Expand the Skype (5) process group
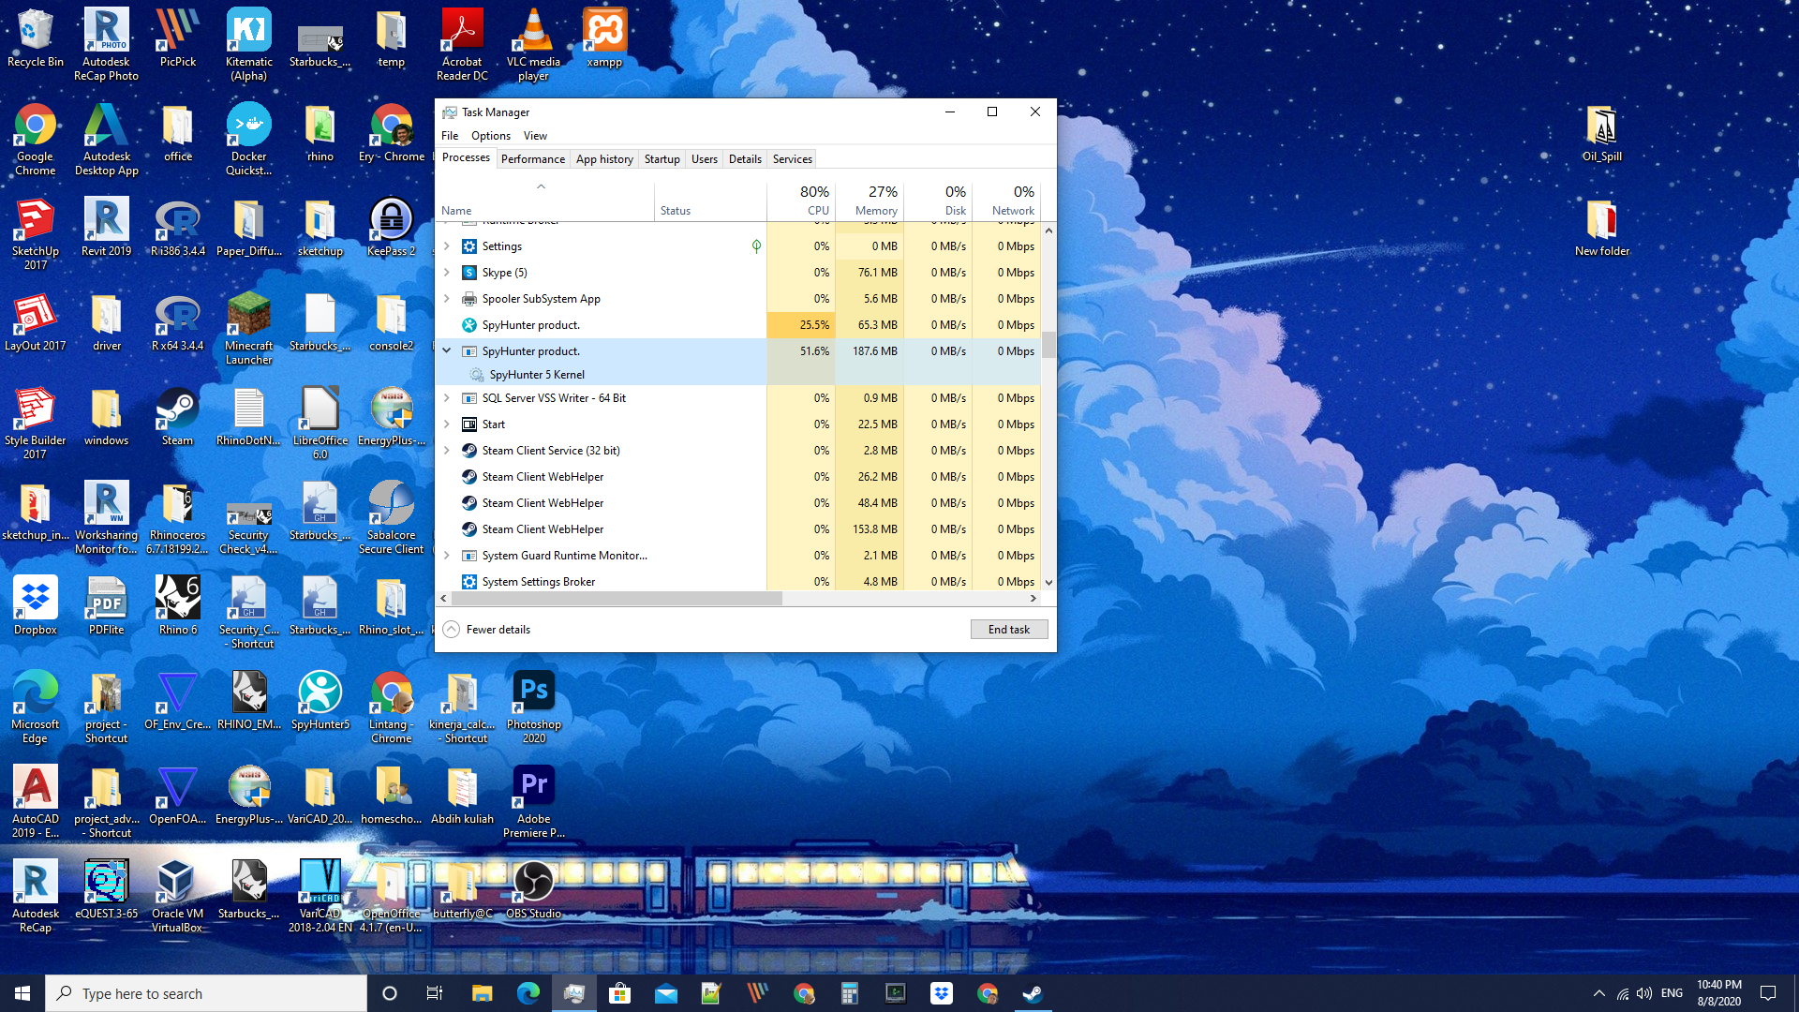Viewport: 1799px width, 1012px height. pyautogui.click(x=447, y=273)
